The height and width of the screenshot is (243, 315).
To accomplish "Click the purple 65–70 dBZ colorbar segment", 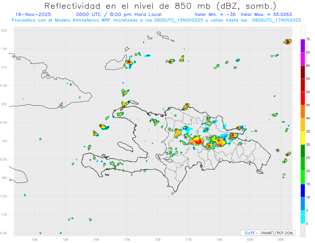I will tap(303, 46).
